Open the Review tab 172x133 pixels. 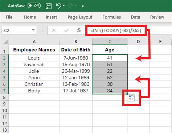(157, 17)
